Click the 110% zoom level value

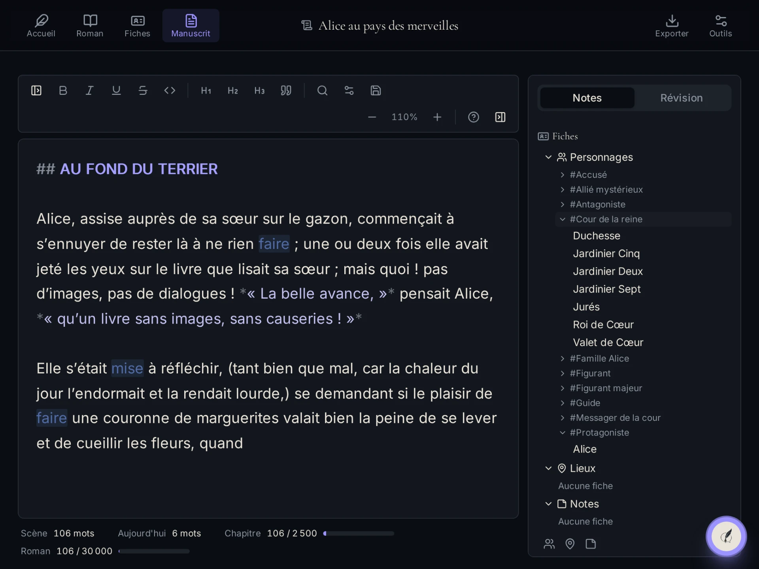click(x=404, y=117)
